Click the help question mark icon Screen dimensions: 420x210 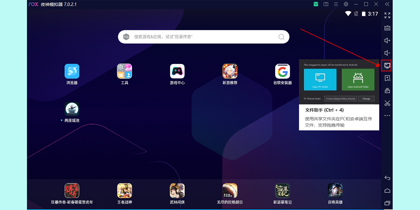pos(326,4)
